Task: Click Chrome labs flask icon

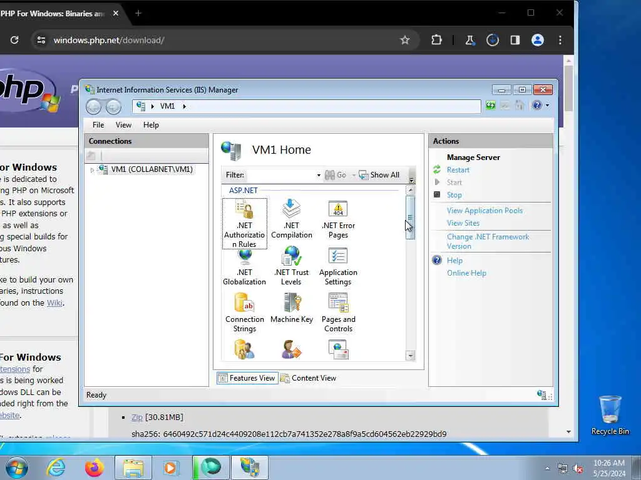Action: pos(469,40)
